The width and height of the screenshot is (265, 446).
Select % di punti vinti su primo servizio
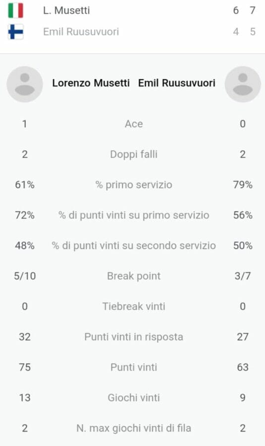tap(134, 216)
